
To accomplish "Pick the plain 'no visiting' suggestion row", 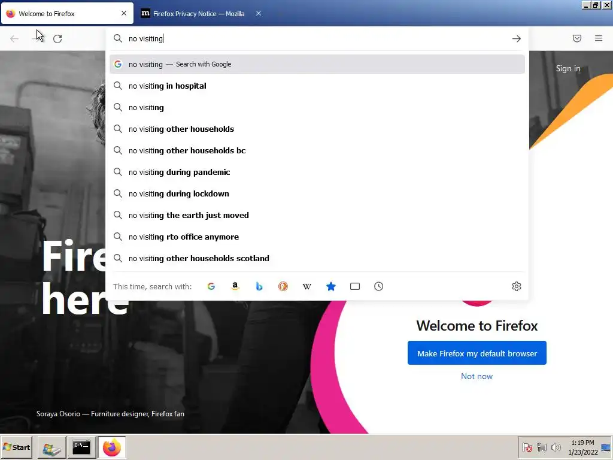I will pos(317,107).
